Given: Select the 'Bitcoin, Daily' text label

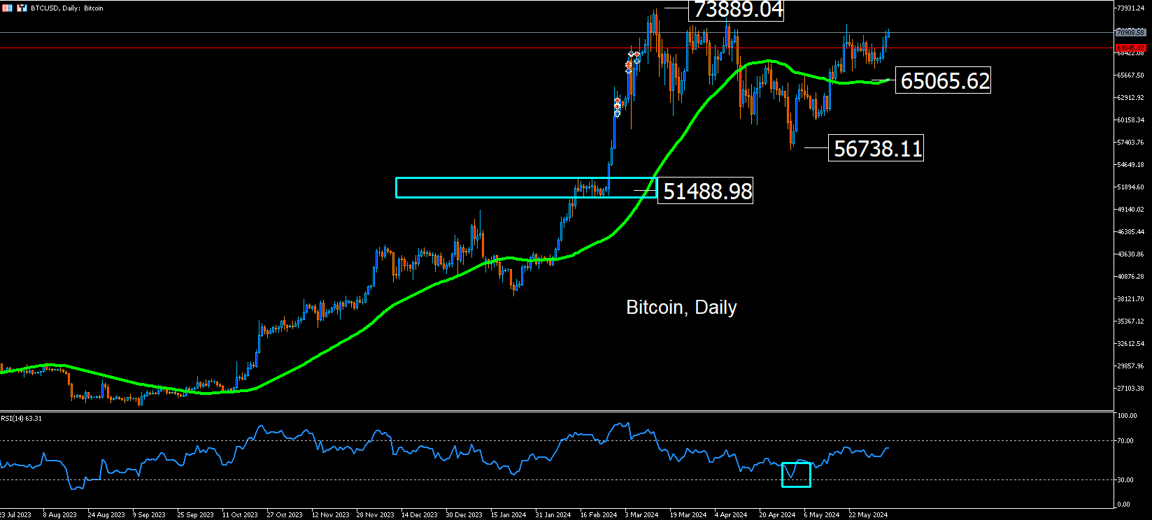Looking at the screenshot, I should (681, 308).
